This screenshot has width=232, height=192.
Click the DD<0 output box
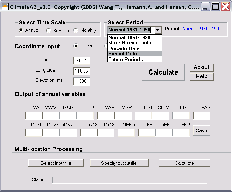coord(34,133)
